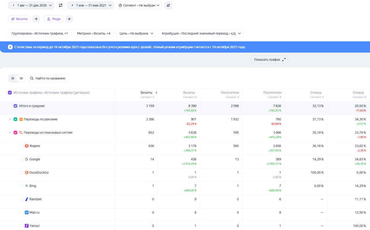The height and width of the screenshot is (230, 370).
Task: Uncheck Переходы из поисковых систем checkbox
Action: tap(15, 133)
